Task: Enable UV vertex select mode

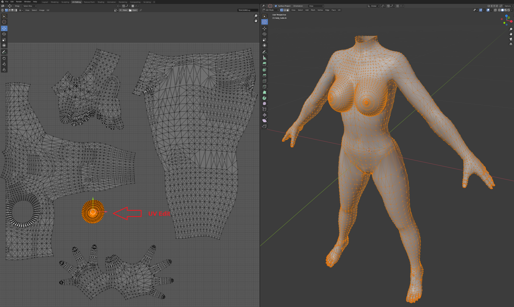Action: pyautogui.click(x=6, y=10)
